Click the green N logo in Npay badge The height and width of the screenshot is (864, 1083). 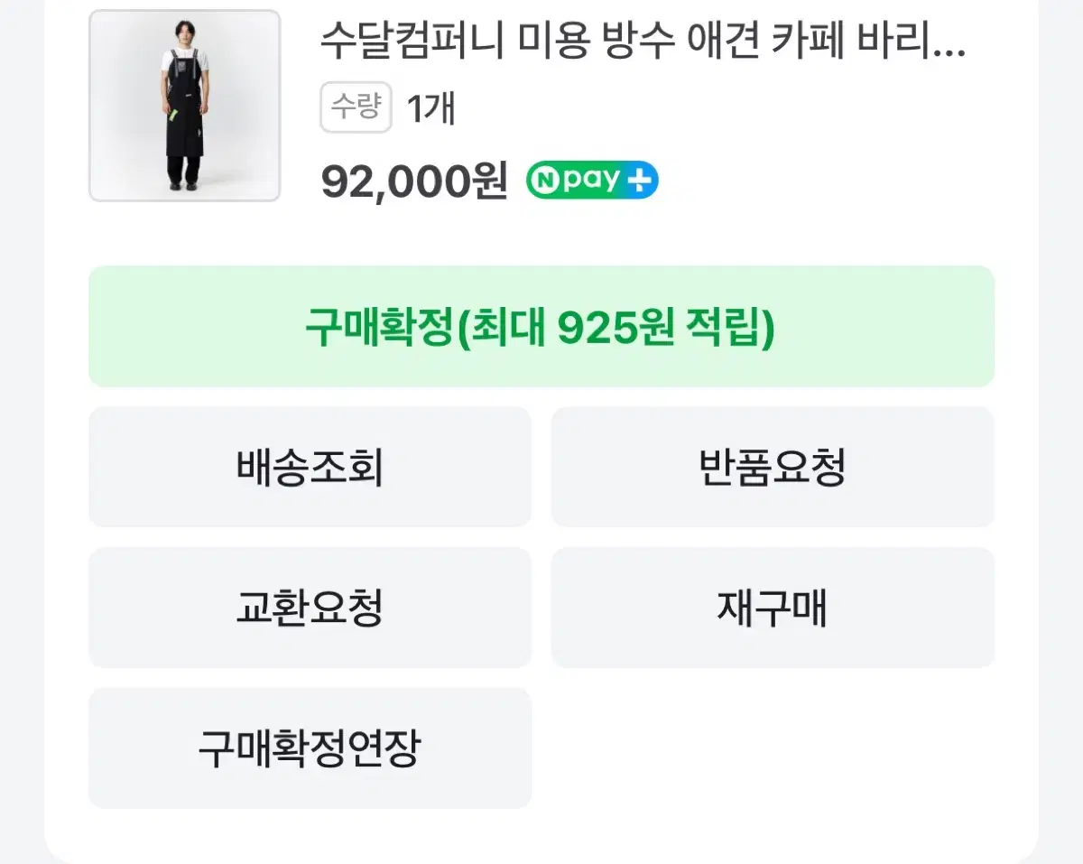[x=546, y=180]
